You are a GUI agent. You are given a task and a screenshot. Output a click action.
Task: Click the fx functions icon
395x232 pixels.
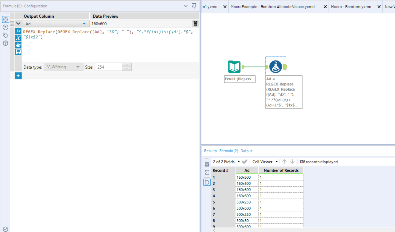tap(18, 31)
